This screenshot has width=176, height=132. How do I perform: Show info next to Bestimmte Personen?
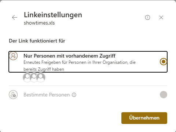point(74,95)
